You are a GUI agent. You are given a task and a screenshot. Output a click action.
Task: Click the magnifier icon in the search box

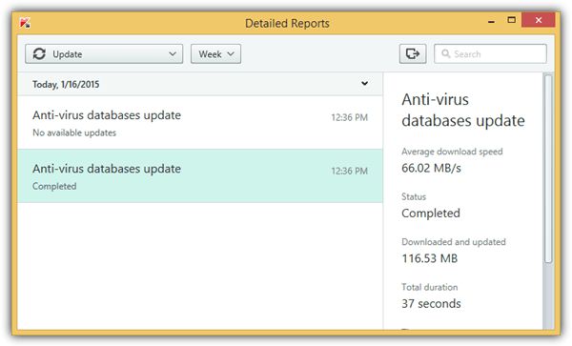[x=446, y=54]
